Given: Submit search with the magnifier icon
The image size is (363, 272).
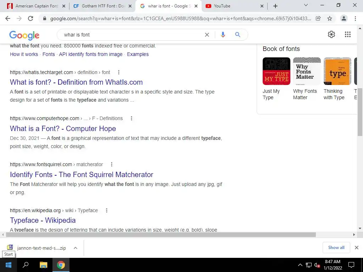Looking at the screenshot, I should point(238,35).
